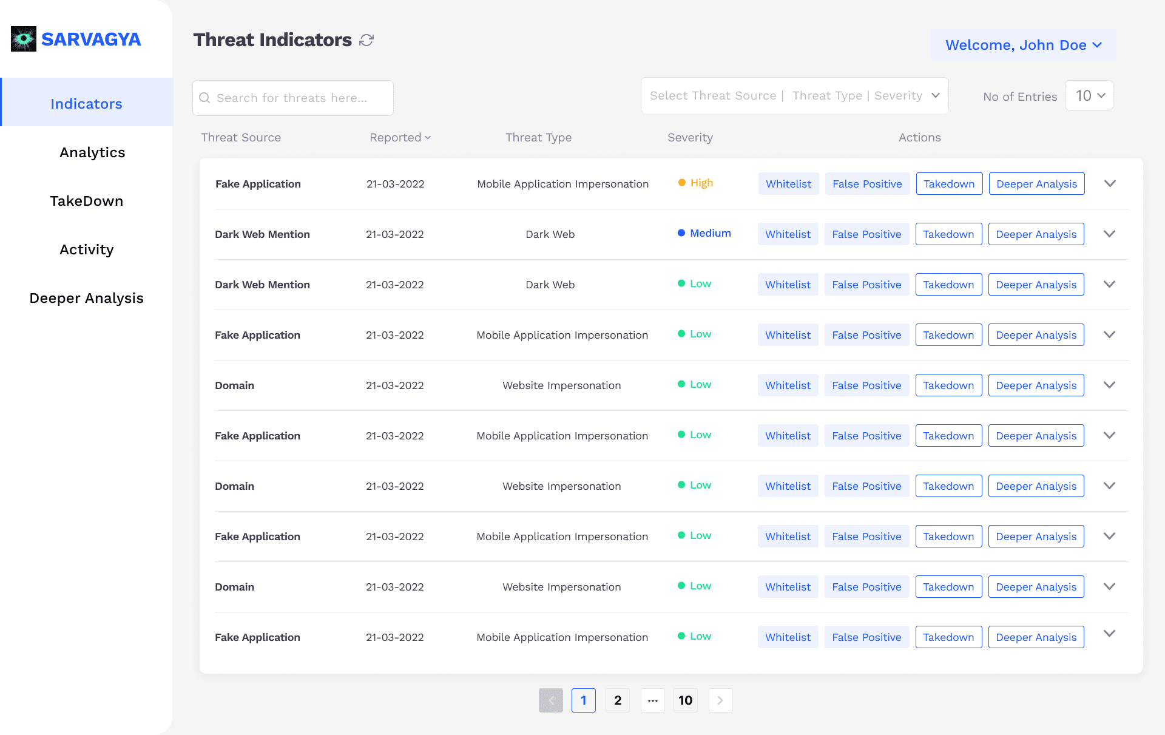Open the TakeDown section

tap(87, 201)
